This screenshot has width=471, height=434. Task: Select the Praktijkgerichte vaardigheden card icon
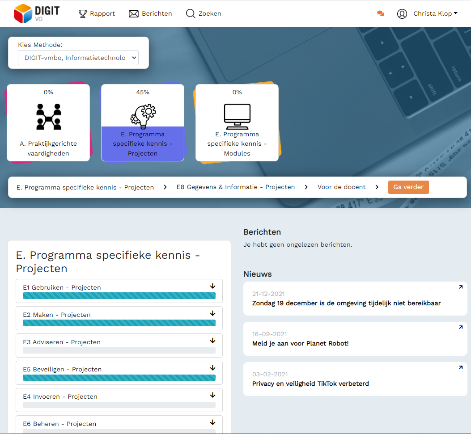click(48, 115)
